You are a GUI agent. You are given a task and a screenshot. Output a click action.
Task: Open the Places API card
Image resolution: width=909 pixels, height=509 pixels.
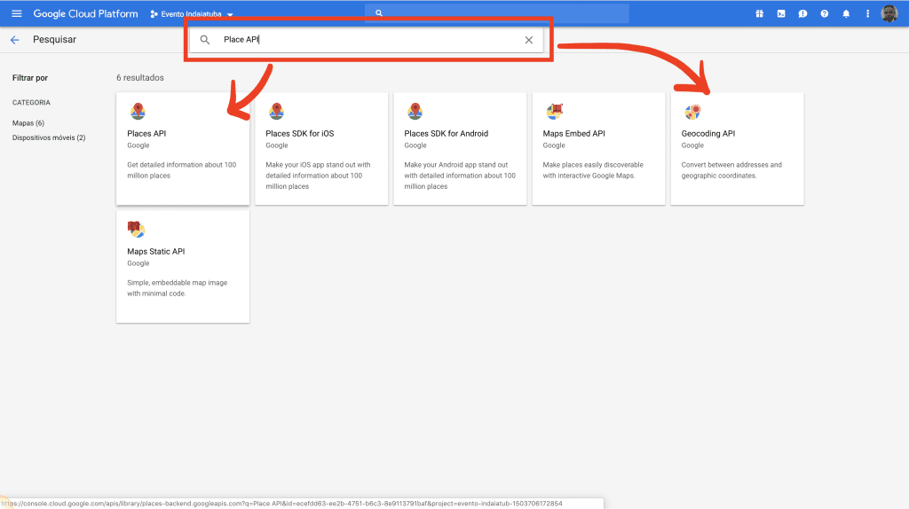point(182,148)
